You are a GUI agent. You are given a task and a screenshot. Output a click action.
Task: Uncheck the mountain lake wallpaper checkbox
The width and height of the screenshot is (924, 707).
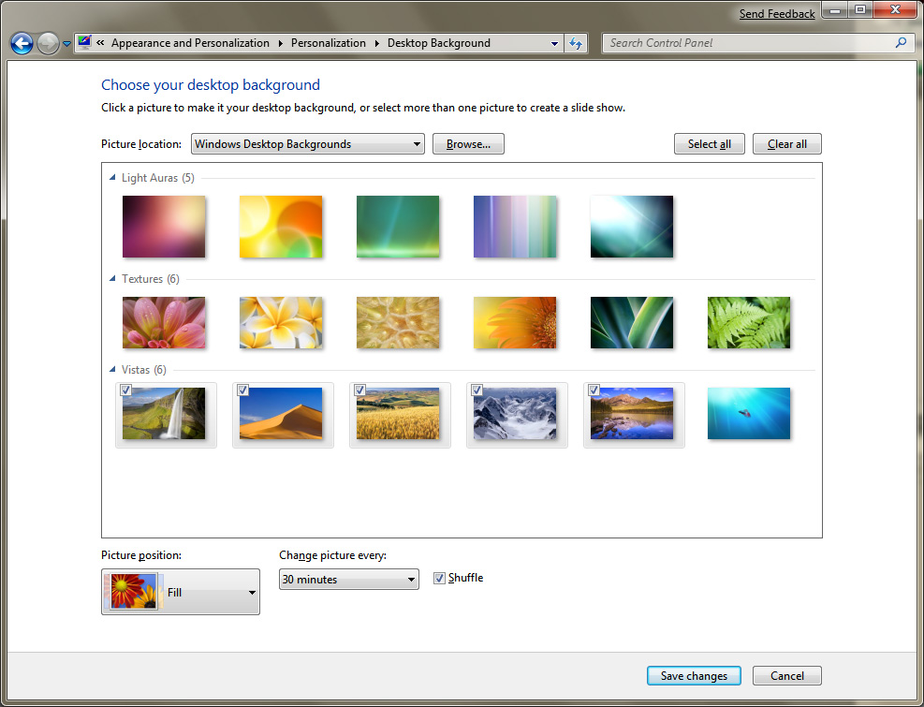[x=594, y=390]
